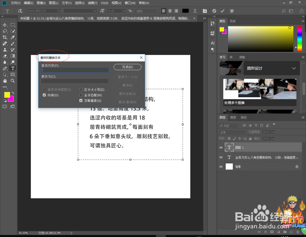Select the Lasso tool
The width and height of the screenshot is (306, 237).
[x=5, y=31]
